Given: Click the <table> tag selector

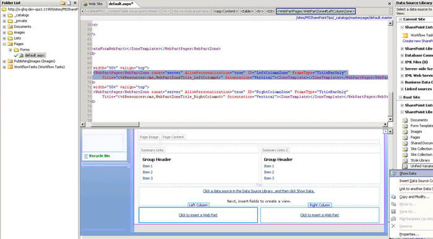Looking at the screenshot, I should click(247, 11).
